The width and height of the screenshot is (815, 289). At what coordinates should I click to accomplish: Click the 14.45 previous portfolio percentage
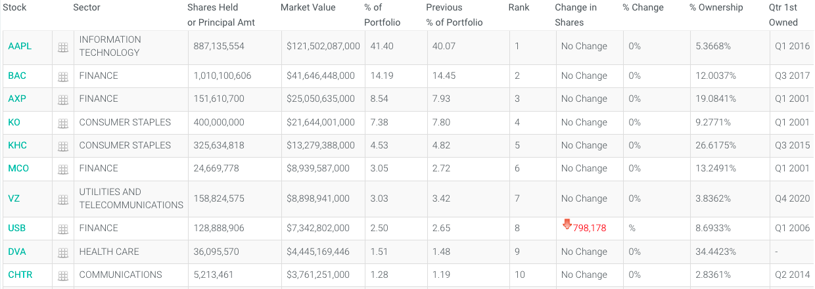click(x=444, y=76)
